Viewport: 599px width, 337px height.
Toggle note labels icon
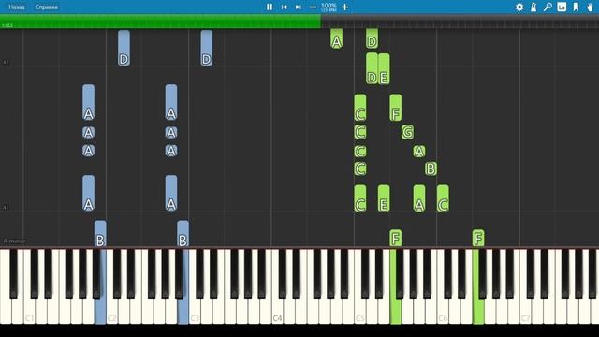(562, 7)
